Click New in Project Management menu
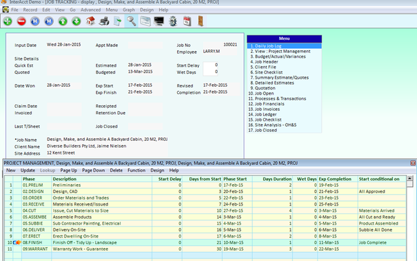The image size is (417, 261). click(x=11, y=170)
